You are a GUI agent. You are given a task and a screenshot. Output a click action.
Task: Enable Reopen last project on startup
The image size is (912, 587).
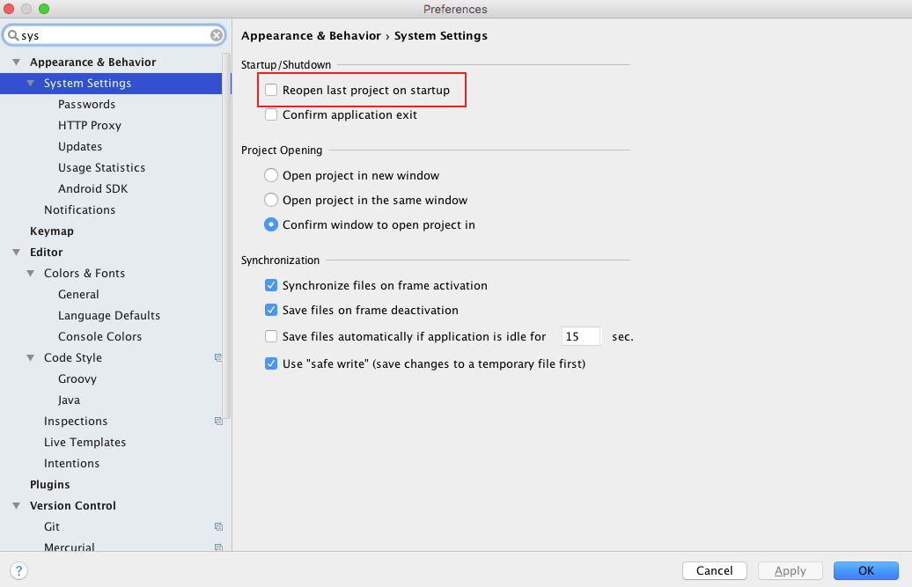tap(271, 91)
